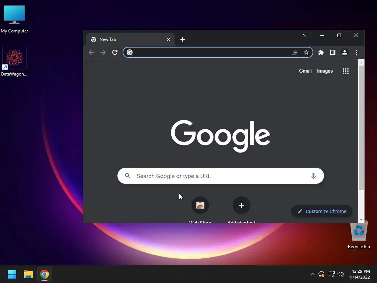Start voice search with the microphone
This screenshot has height=283, width=377.
[313, 176]
